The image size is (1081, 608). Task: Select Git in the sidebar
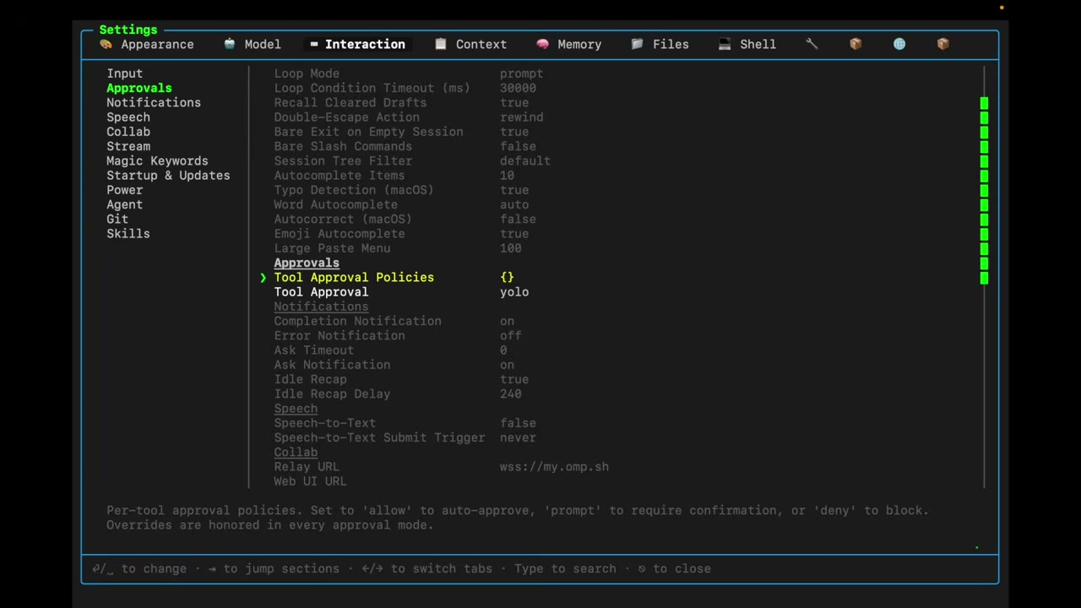[x=117, y=219]
